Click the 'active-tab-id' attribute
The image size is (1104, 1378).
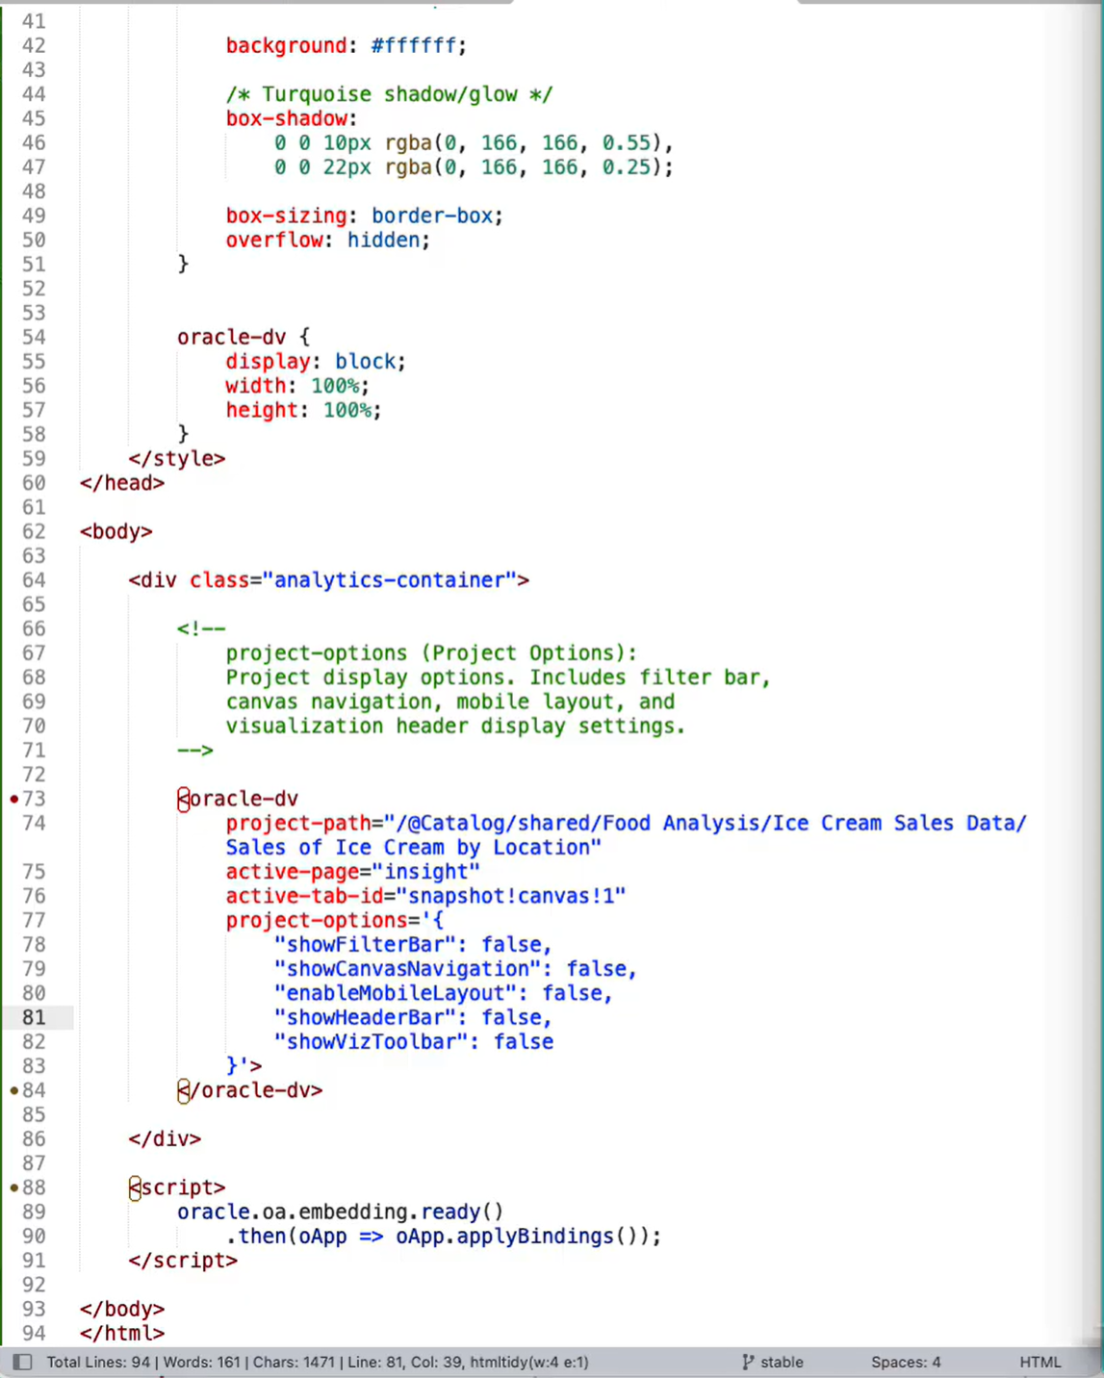tap(304, 896)
